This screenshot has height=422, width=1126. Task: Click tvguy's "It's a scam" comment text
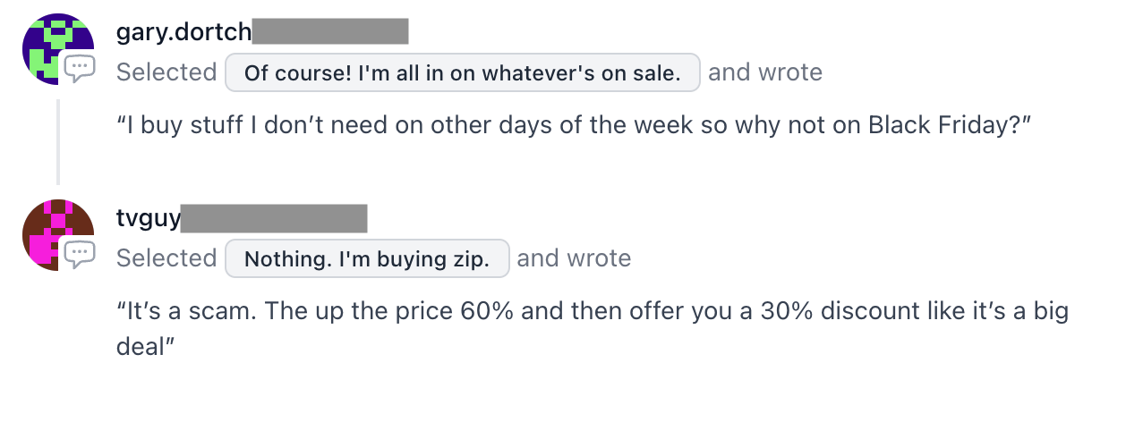(x=591, y=312)
